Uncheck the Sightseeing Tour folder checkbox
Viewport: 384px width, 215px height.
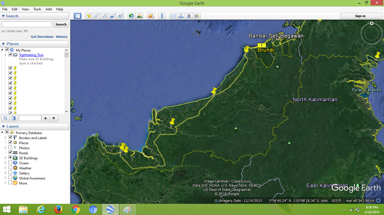[x=10, y=55]
